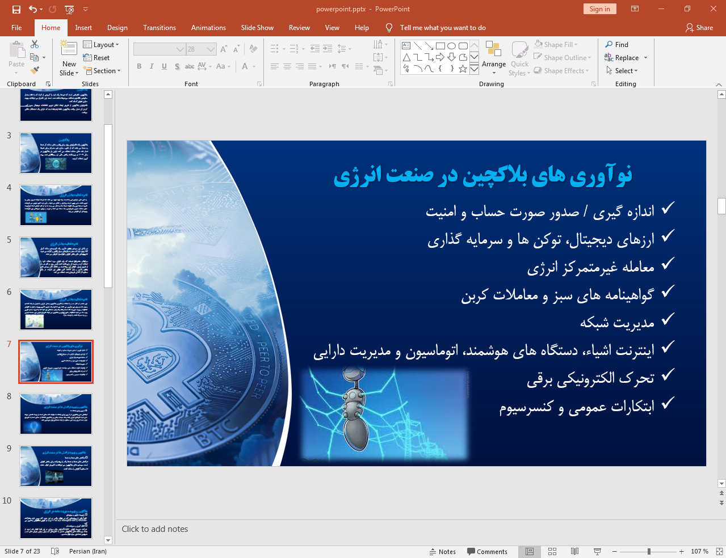
Task: Switch to Slide Sorter view icon
Action: coord(552,551)
